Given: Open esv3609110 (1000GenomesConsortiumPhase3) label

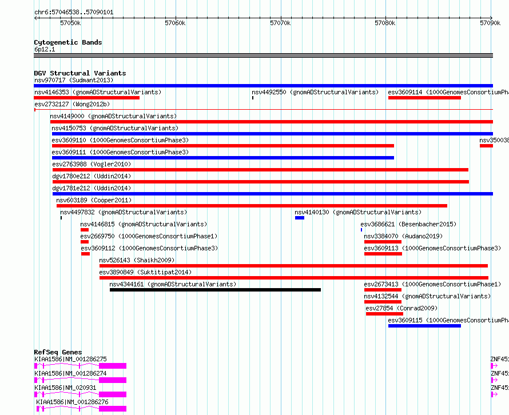Looking at the screenshot, I should coord(120,140).
